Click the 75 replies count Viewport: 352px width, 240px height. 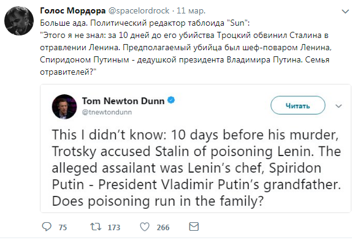63,228
